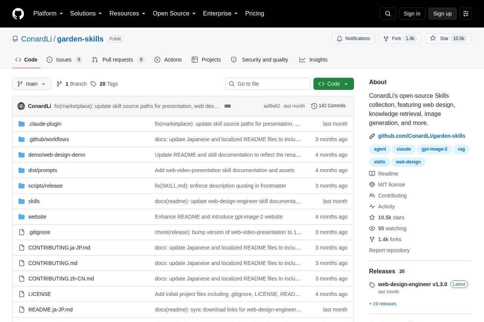Open the github.com/ConardLi/garden-skills link
Image resolution: width=484 pixels, height=322 pixels.
point(422,136)
